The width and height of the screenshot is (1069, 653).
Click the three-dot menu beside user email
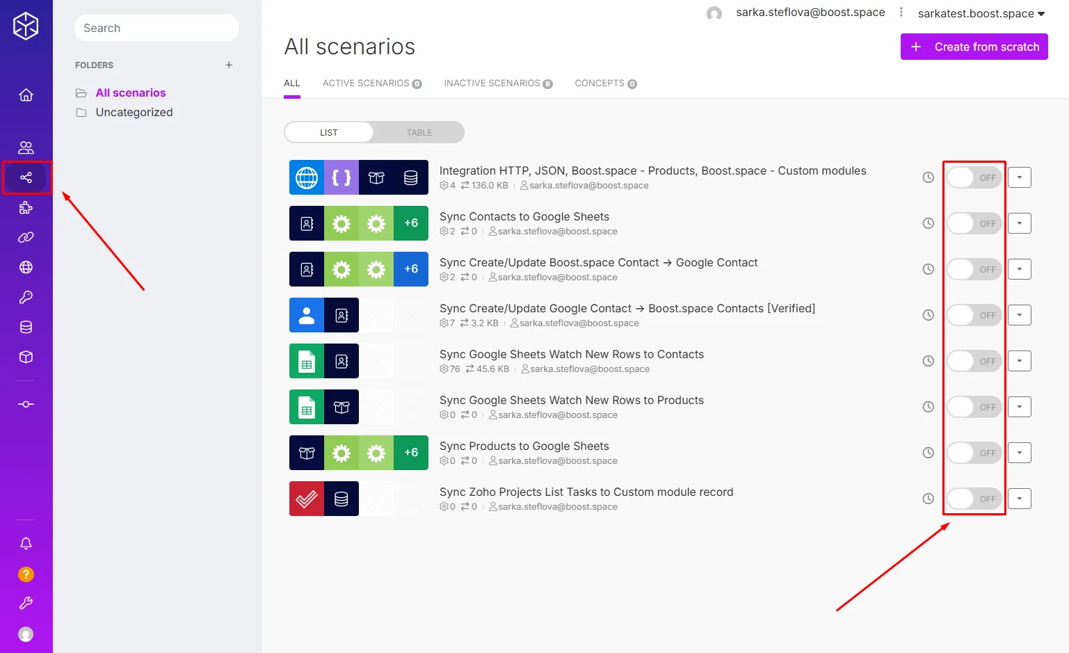click(x=901, y=12)
